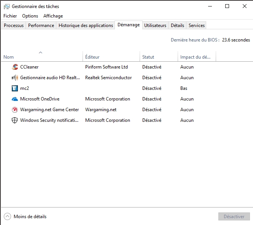This screenshot has height=225, width=253.
Task: Open the Détails tab
Action: point(178,26)
